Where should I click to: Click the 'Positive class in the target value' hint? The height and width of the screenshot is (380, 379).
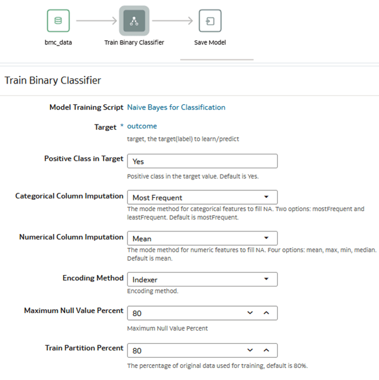coord(193,176)
